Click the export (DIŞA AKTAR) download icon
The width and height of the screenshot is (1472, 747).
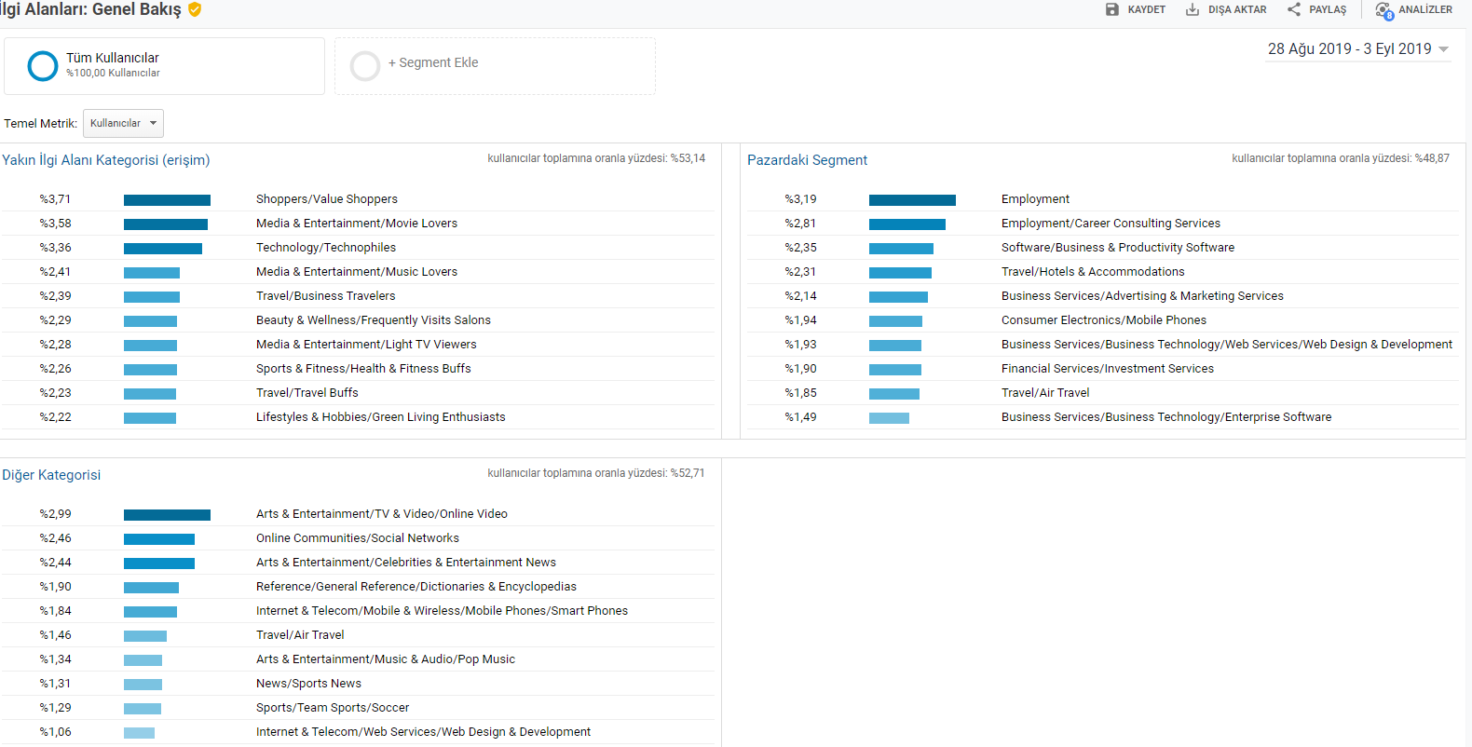tap(1192, 9)
